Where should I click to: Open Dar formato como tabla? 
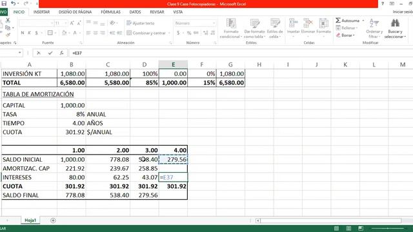(x=254, y=28)
